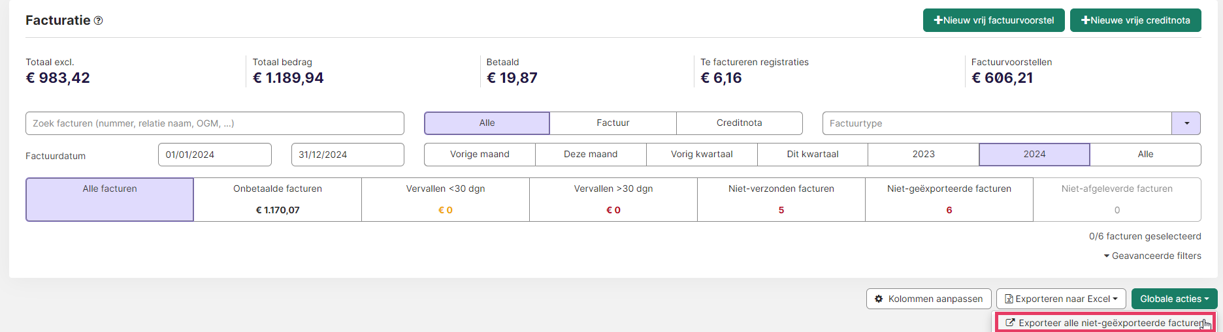Image resolution: width=1223 pixels, height=332 pixels.
Task: Click the Factuurtype dropdown arrow
Action: pyautogui.click(x=1186, y=123)
